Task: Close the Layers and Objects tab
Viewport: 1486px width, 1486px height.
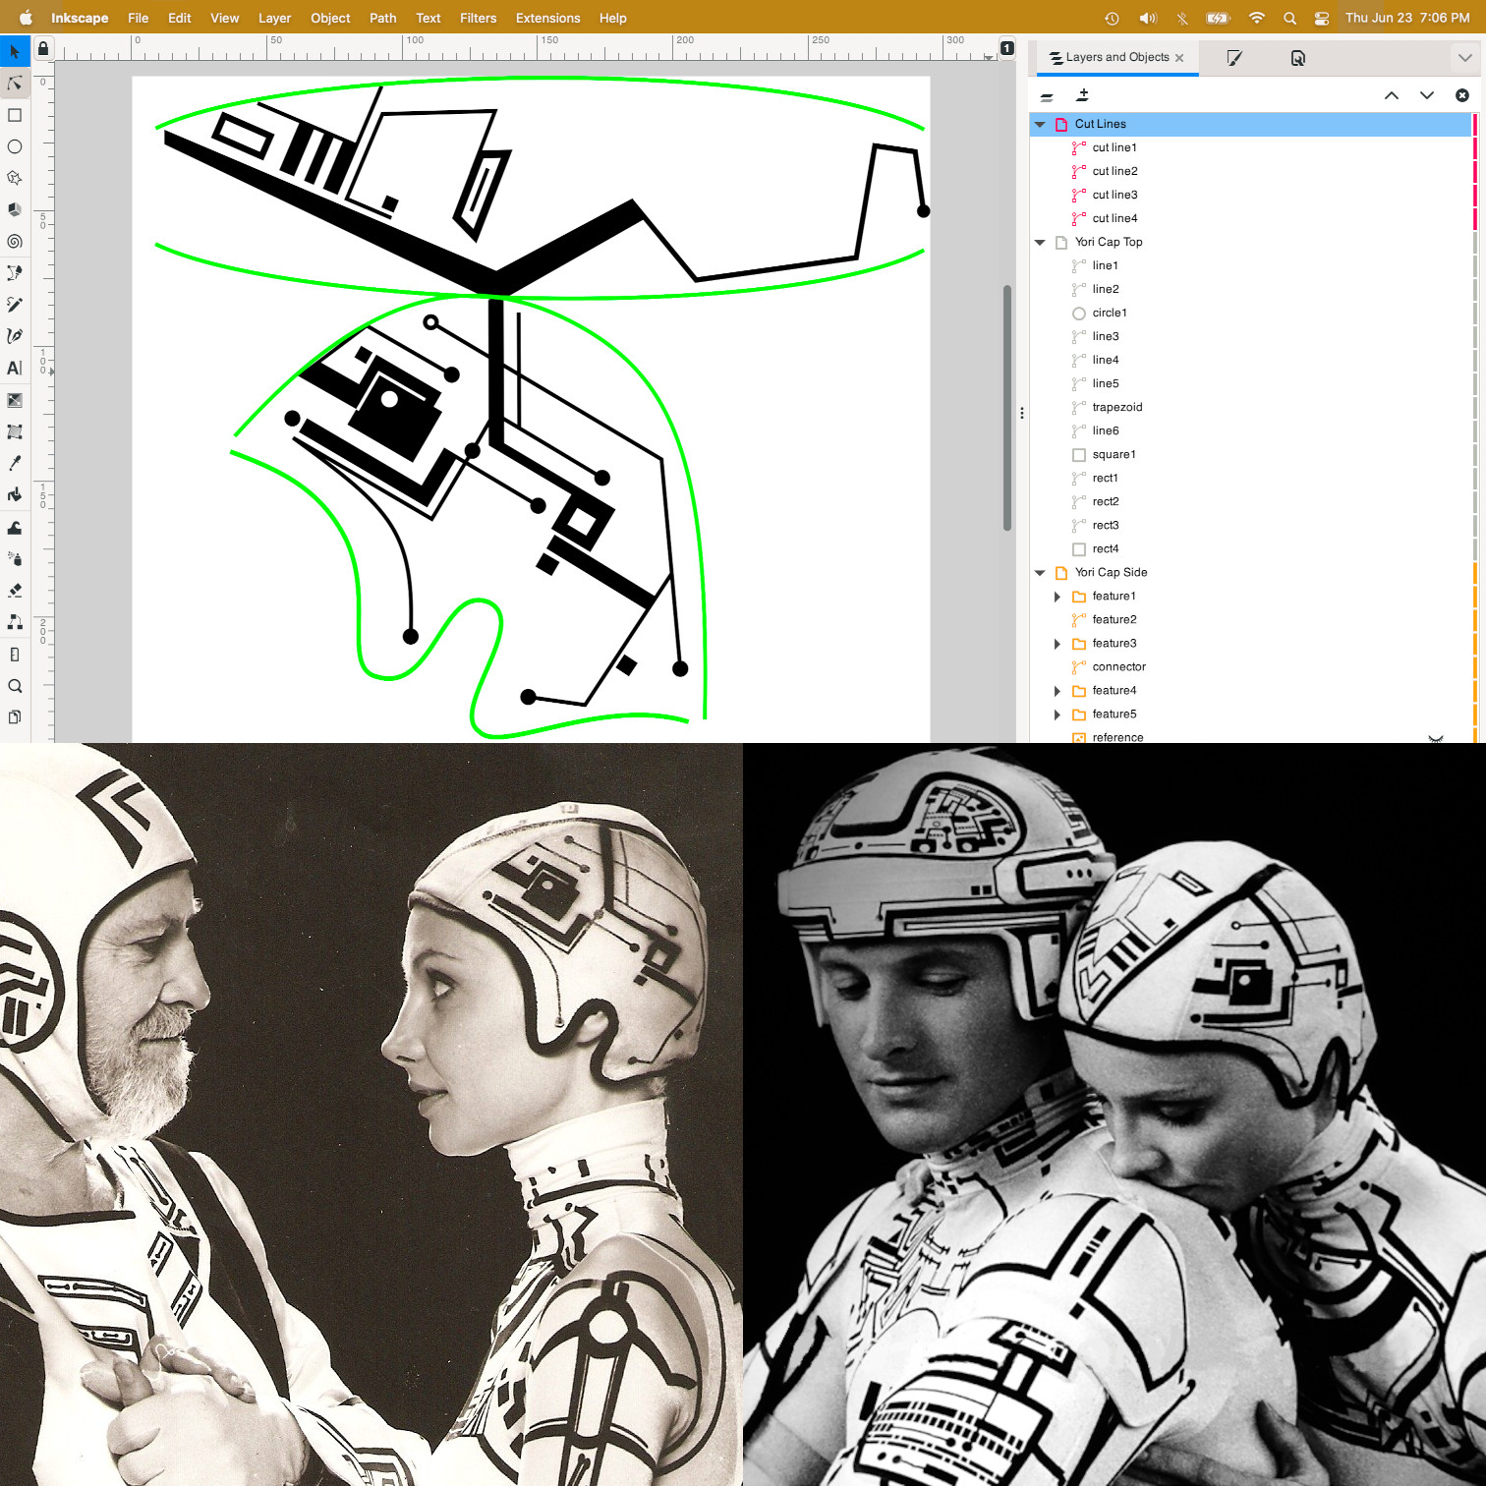Action: (x=1179, y=58)
